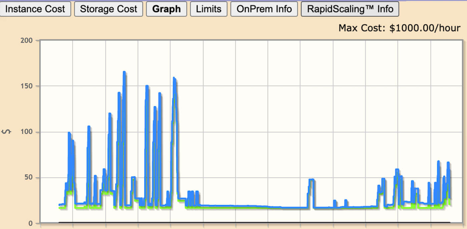Open the RapidScaling™ Info button

tap(350, 9)
